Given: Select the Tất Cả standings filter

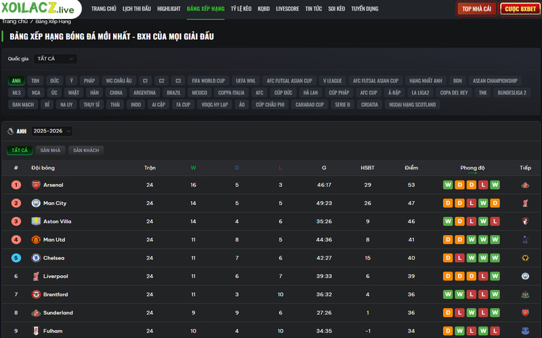Looking at the screenshot, I should [x=20, y=150].
